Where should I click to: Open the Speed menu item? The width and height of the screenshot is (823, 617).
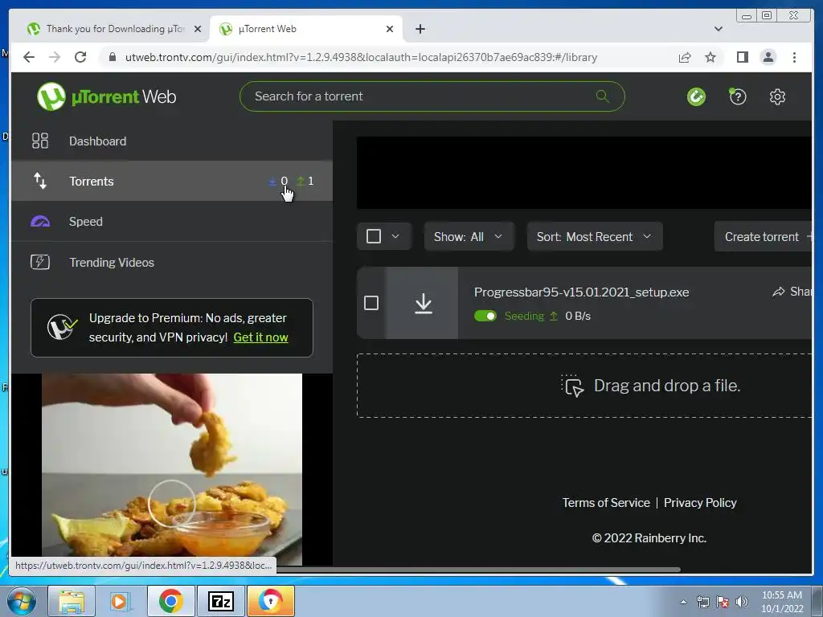click(172, 222)
